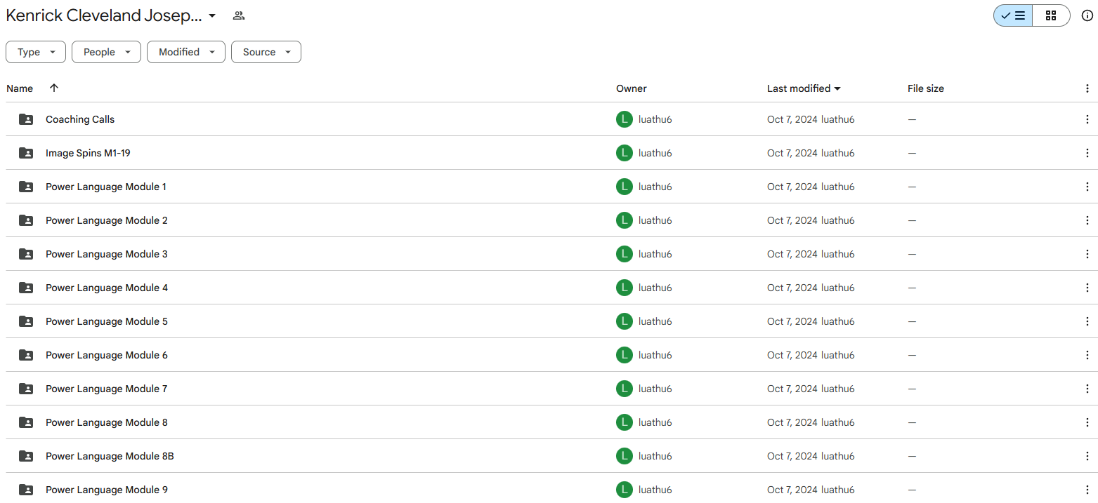Switch to grid layout view
1098x503 pixels.
(1051, 15)
